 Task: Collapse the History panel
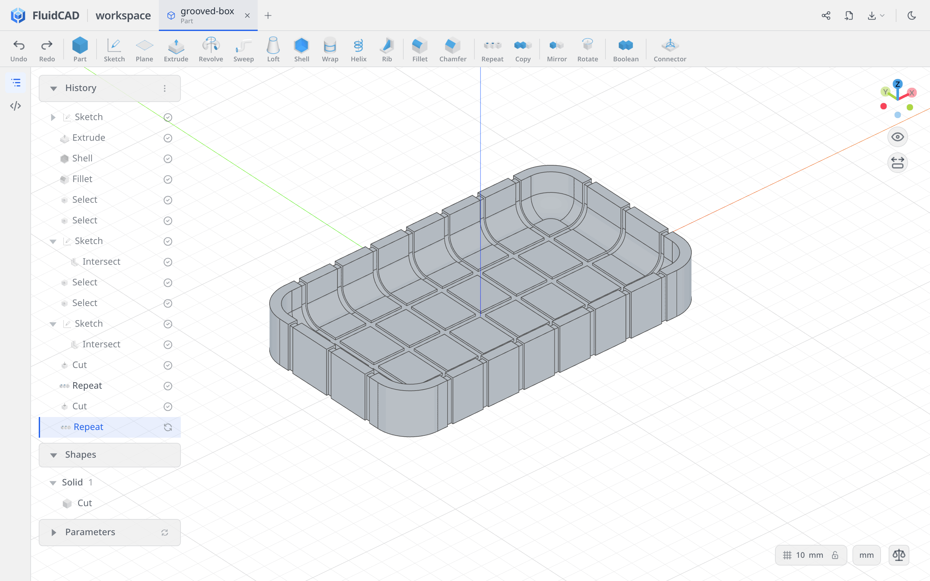click(x=53, y=88)
